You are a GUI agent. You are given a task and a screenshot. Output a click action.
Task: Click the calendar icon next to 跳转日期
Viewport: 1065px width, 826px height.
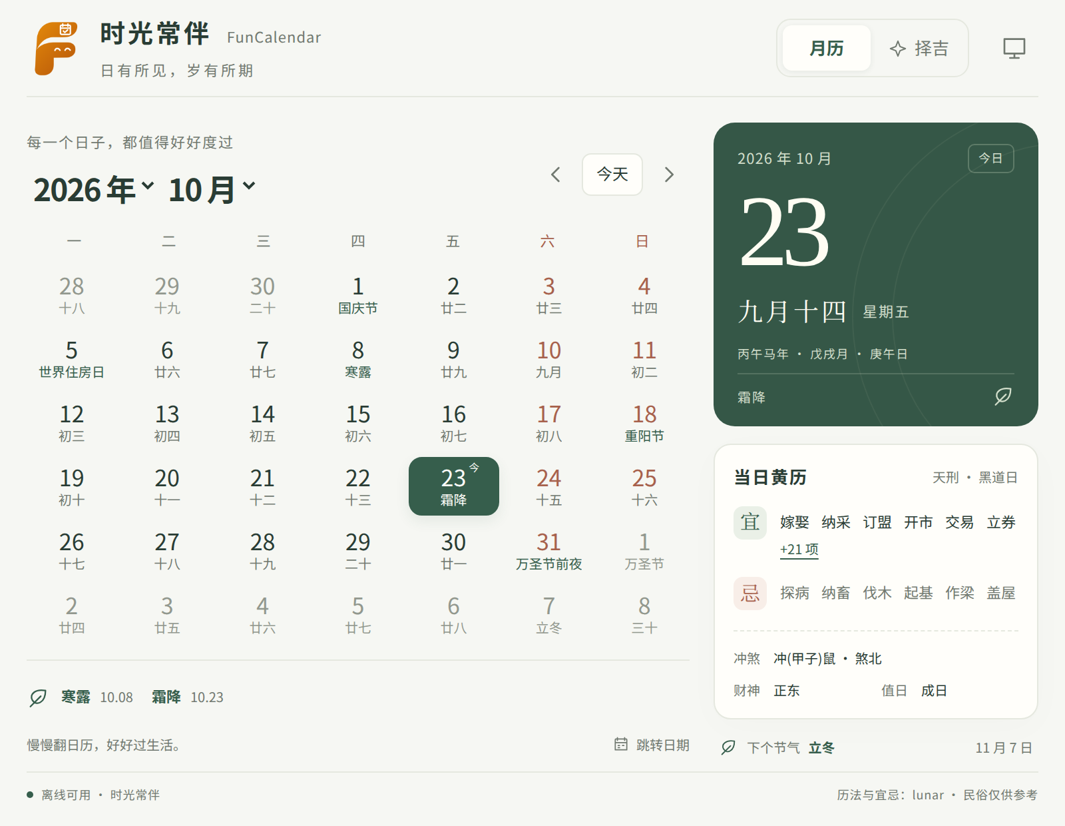point(621,744)
